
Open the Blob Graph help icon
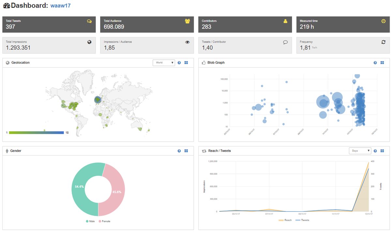coord(375,63)
